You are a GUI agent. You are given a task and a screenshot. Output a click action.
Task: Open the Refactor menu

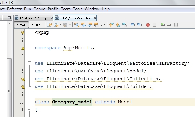14,9
